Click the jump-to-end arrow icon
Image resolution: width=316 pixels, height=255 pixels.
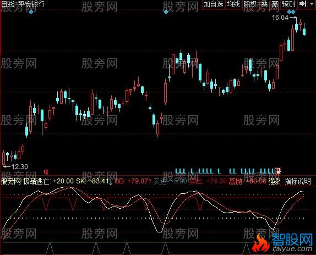pyautogui.click(x=302, y=4)
